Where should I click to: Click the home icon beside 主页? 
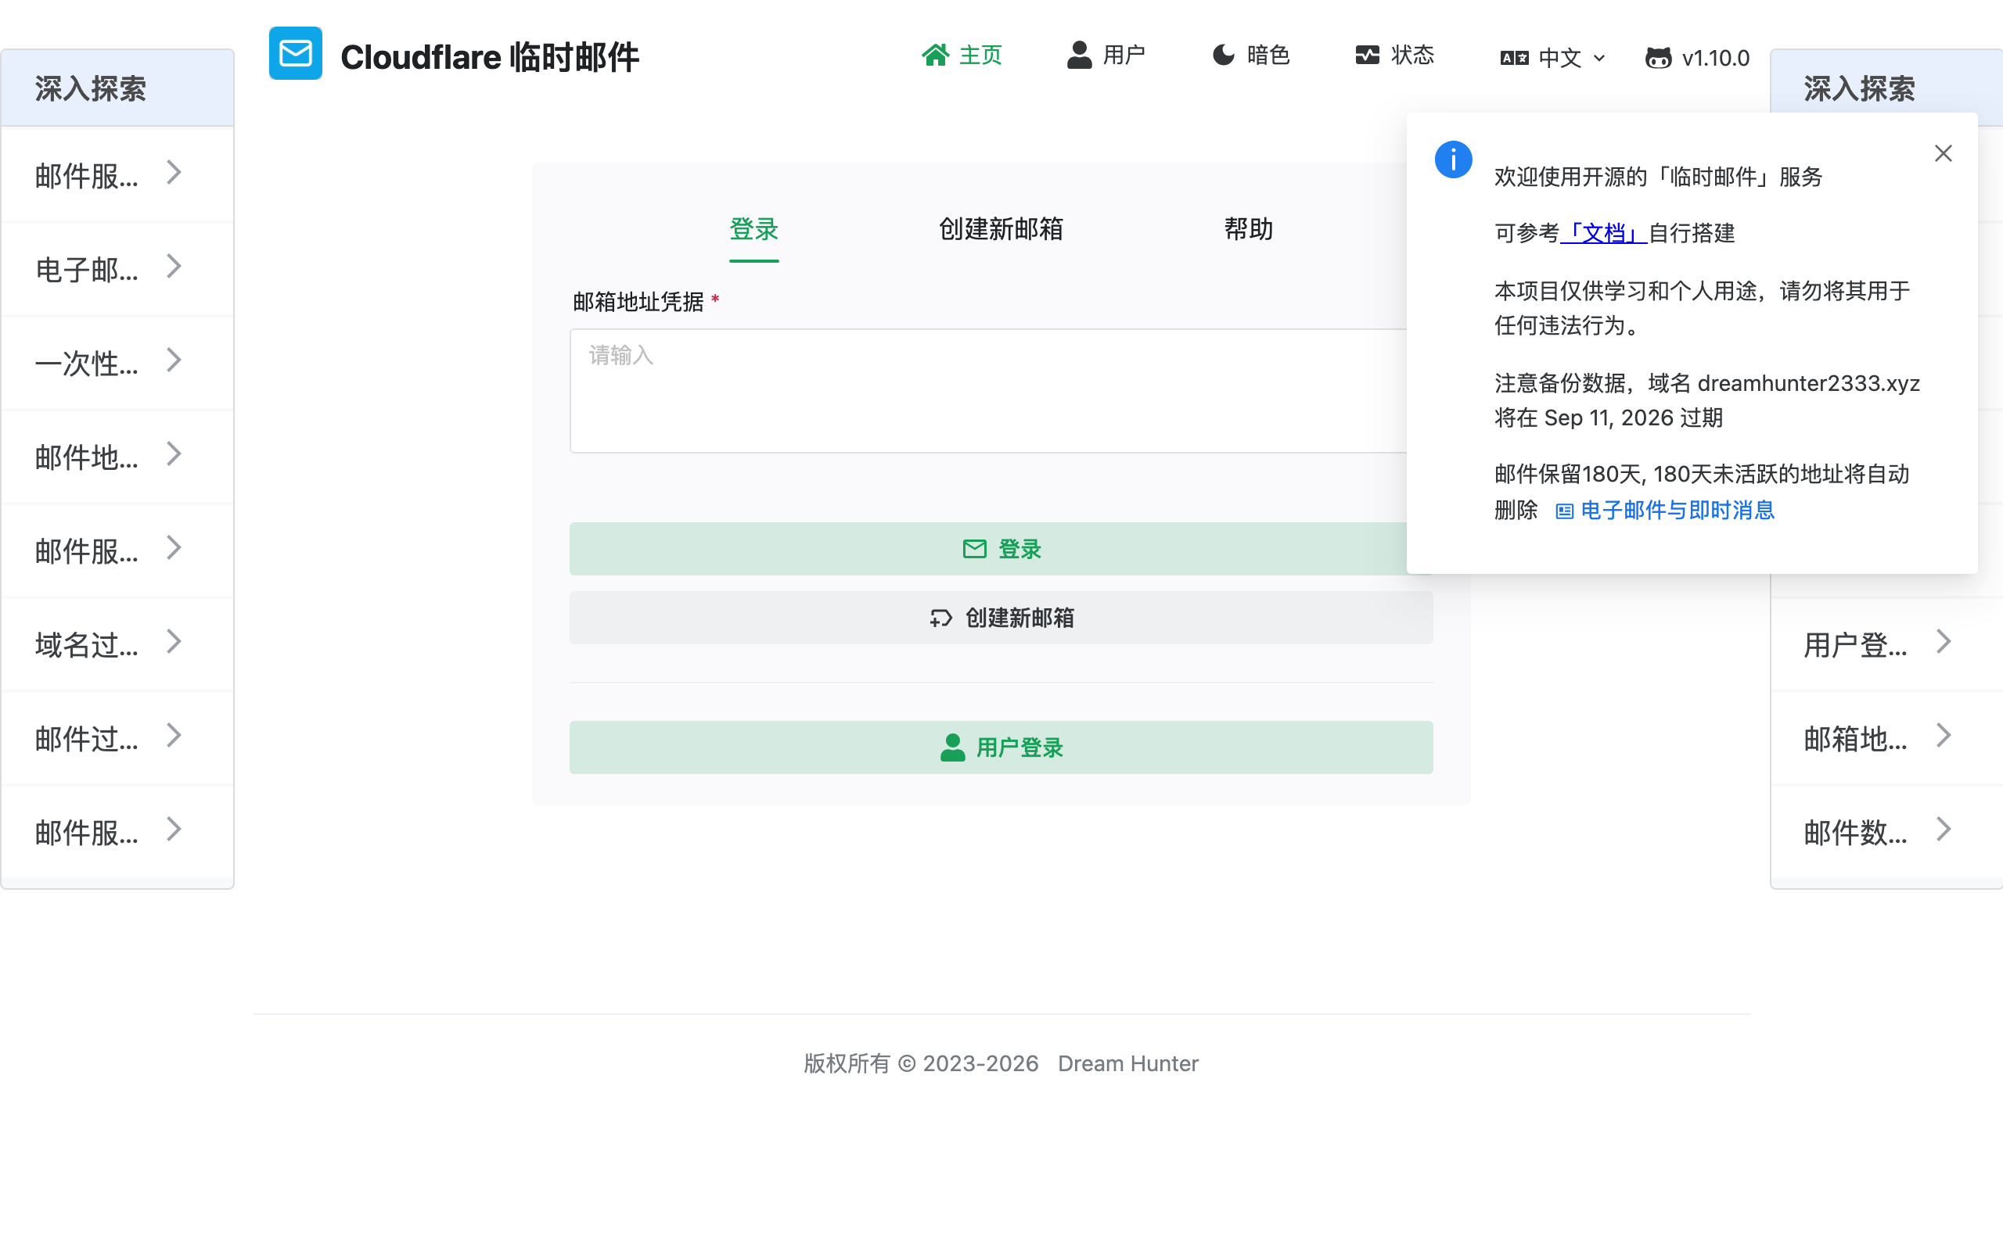coord(935,55)
